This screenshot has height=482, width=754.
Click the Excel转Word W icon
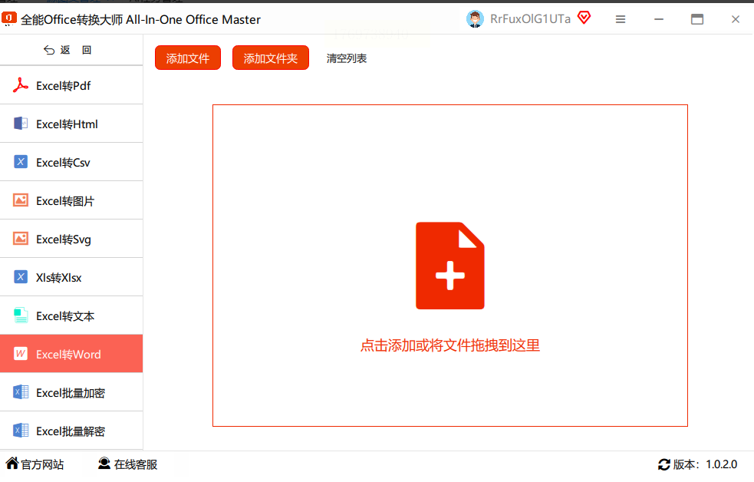(x=20, y=354)
